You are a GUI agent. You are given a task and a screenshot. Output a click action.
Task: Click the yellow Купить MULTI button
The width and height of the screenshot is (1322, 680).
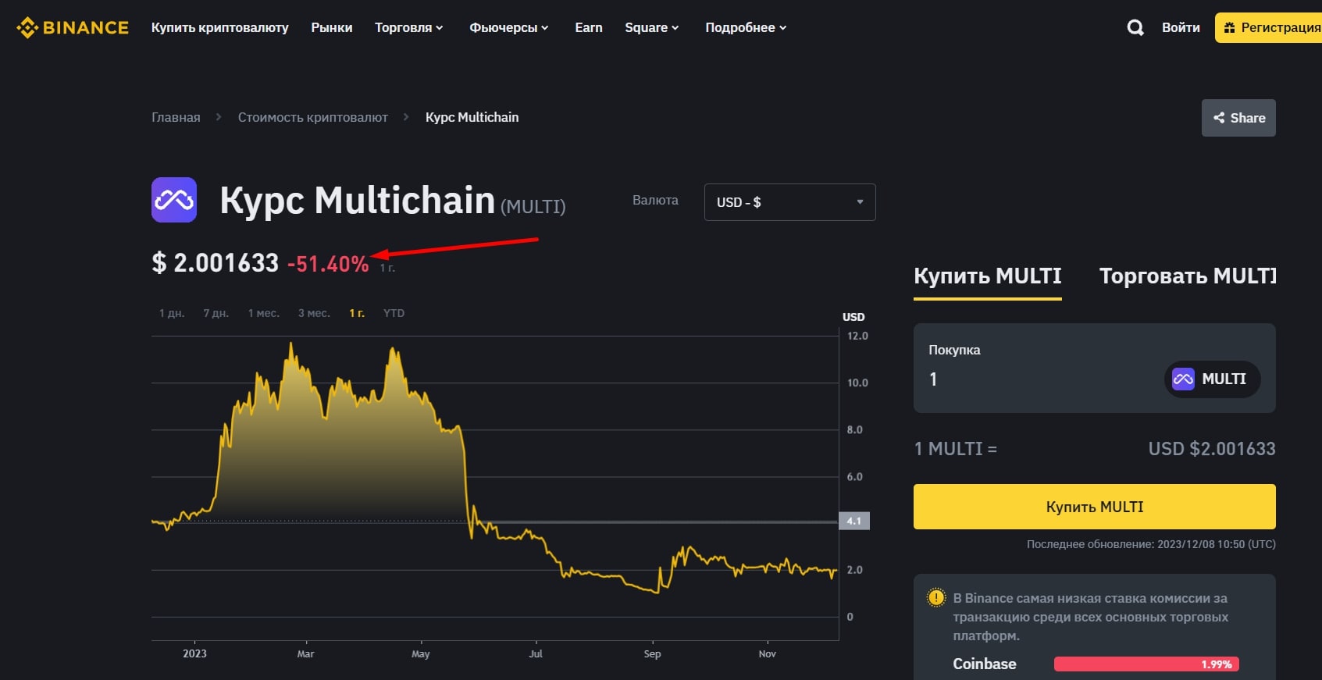coord(1095,507)
